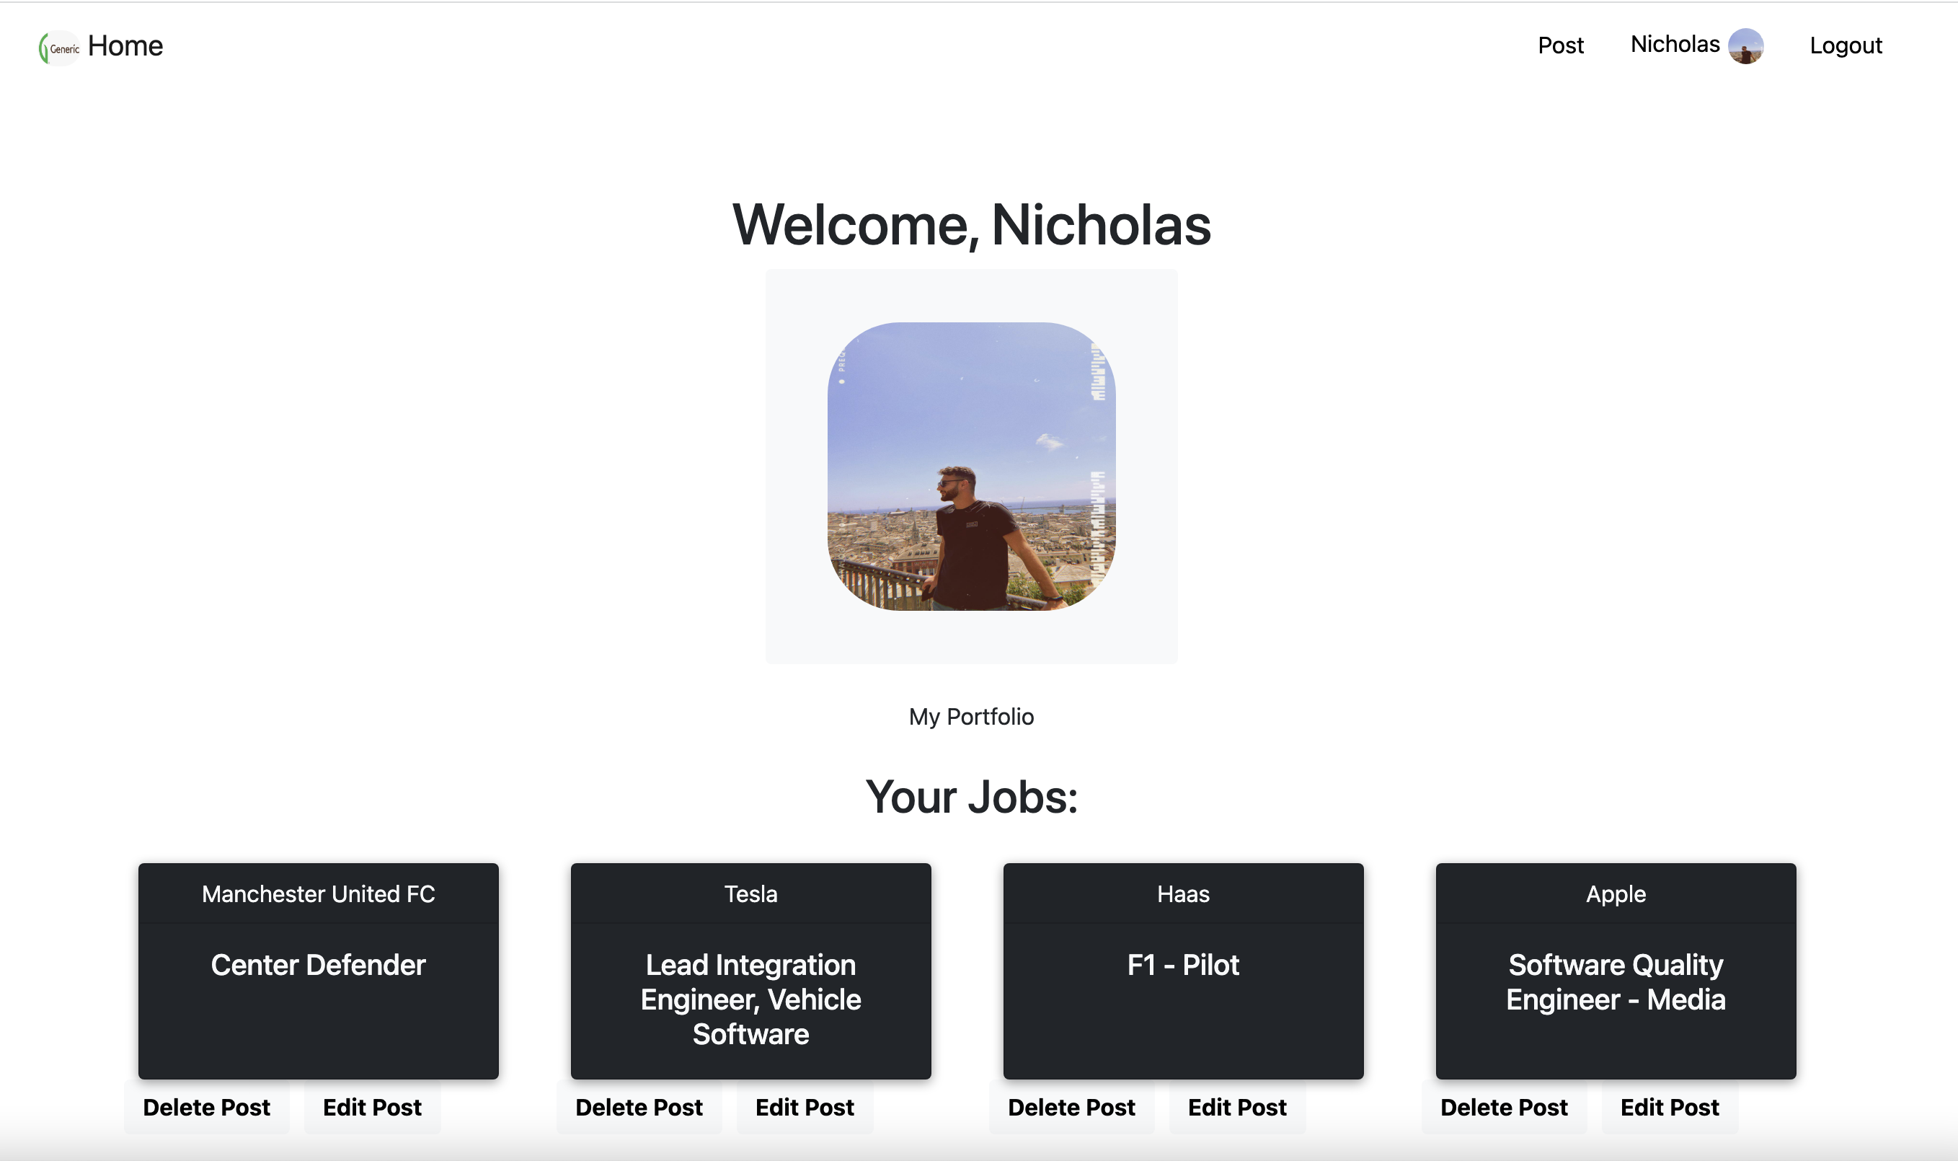
Task: Click the Haas card header
Action: [x=1183, y=893]
